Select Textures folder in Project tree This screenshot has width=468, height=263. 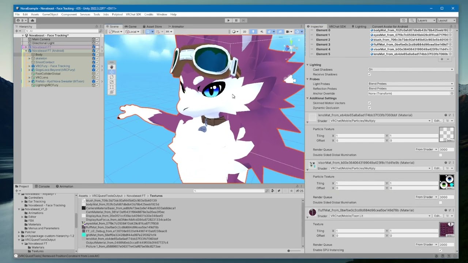[38, 251]
